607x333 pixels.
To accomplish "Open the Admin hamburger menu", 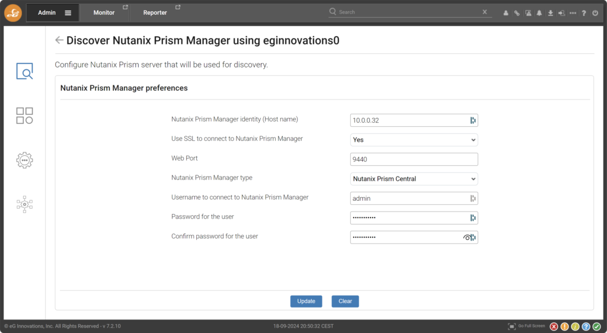I will (x=68, y=13).
